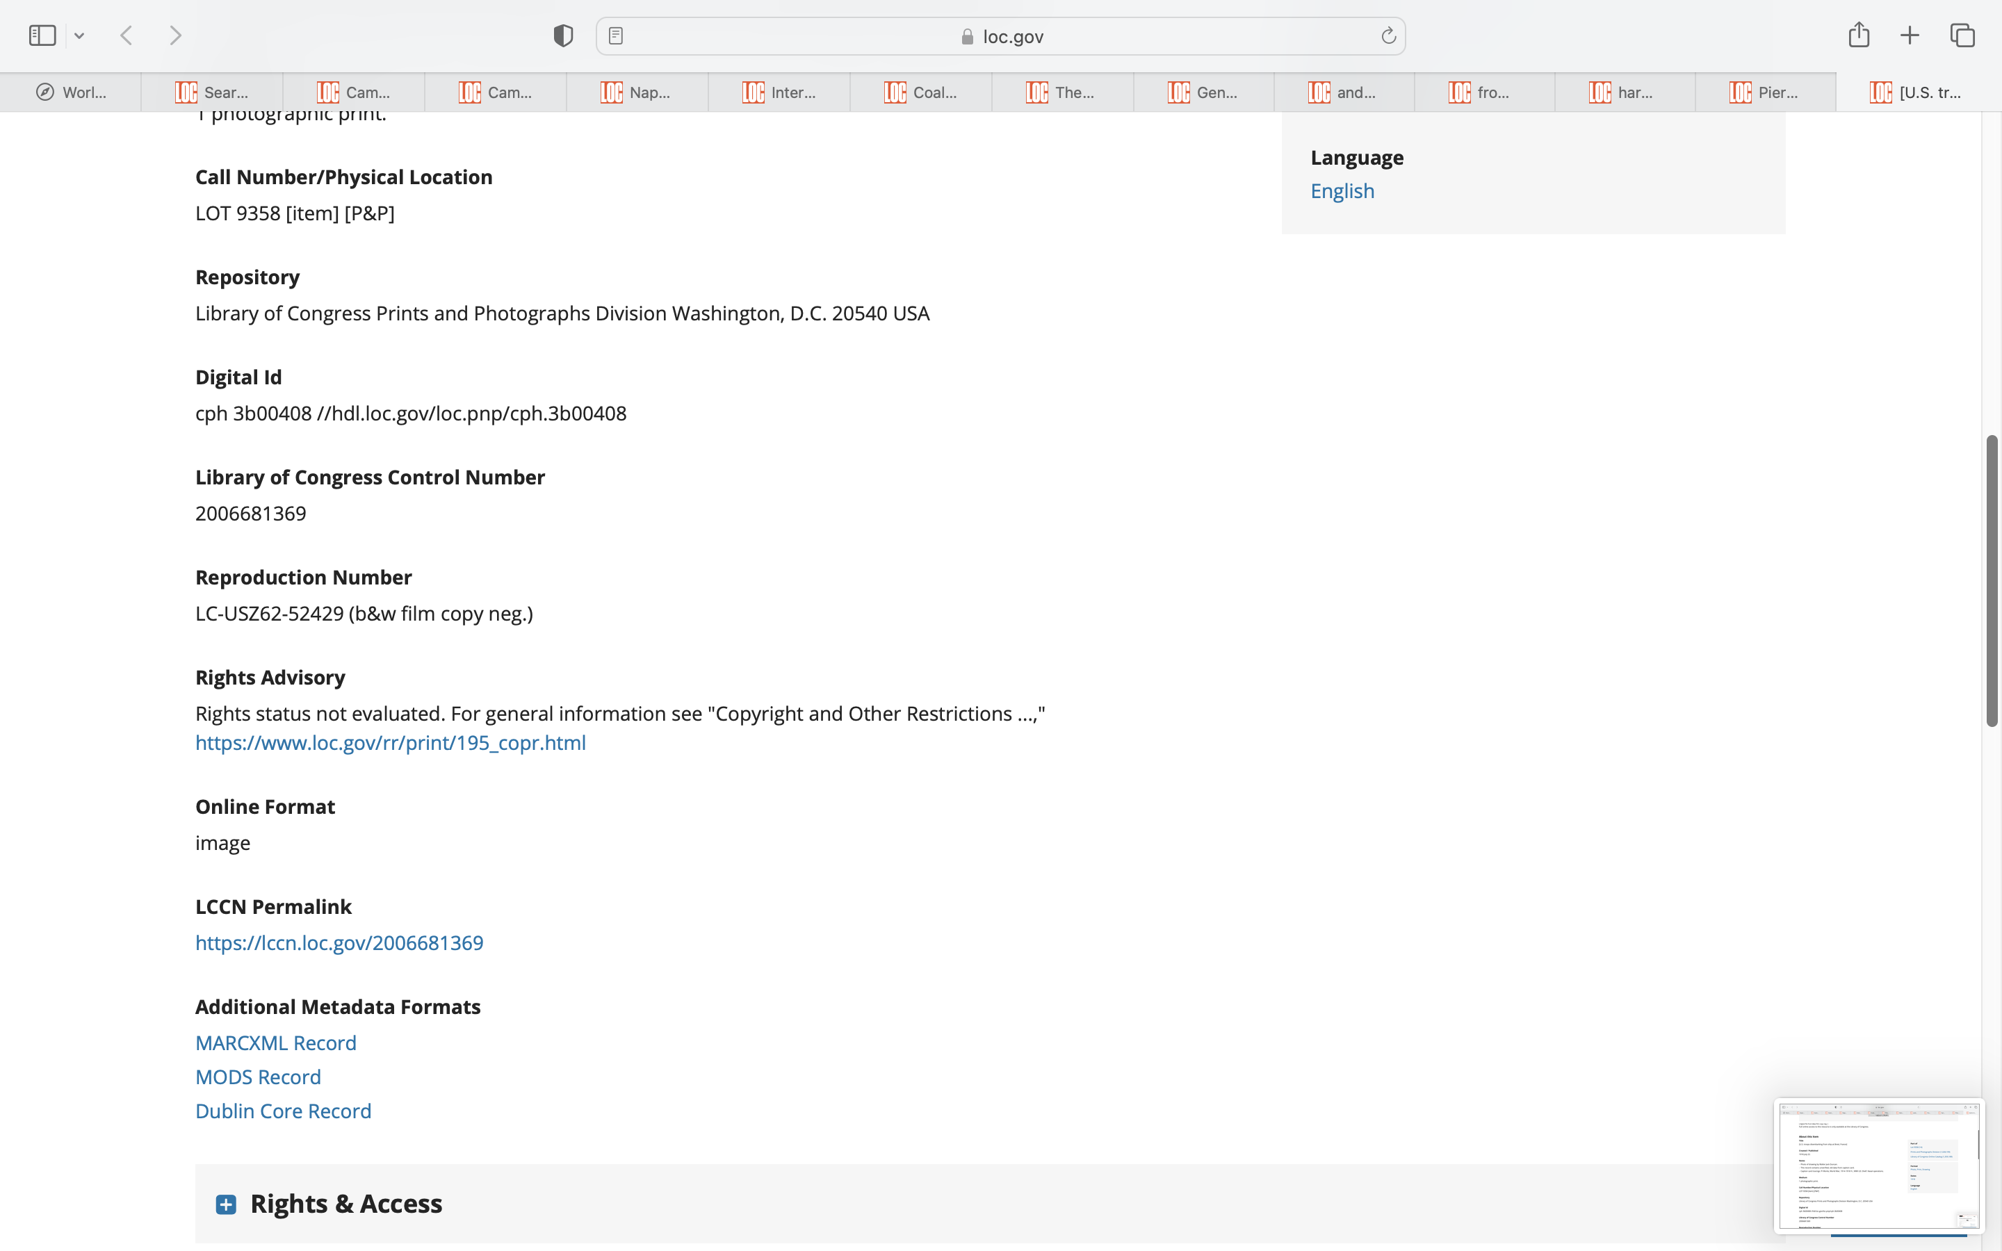Image resolution: width=2002 pixels, height=1251 pixels.
Task: Reload the page with refresh icon
Action: (x=1388, y=35)
